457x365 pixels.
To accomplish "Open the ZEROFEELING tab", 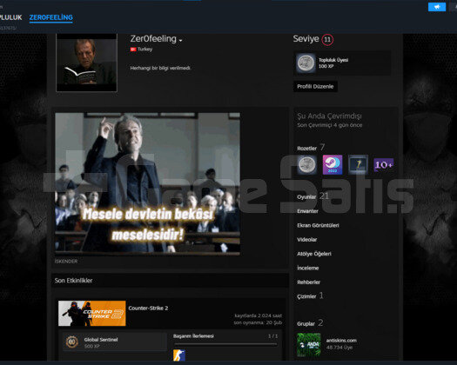I will 51,17.
